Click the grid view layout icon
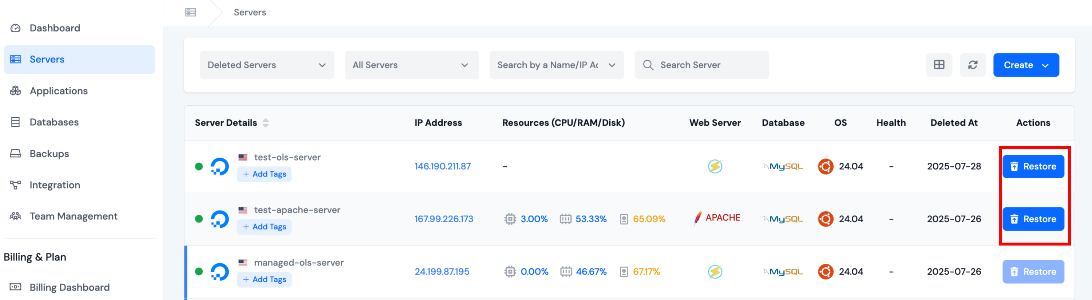 938,65
